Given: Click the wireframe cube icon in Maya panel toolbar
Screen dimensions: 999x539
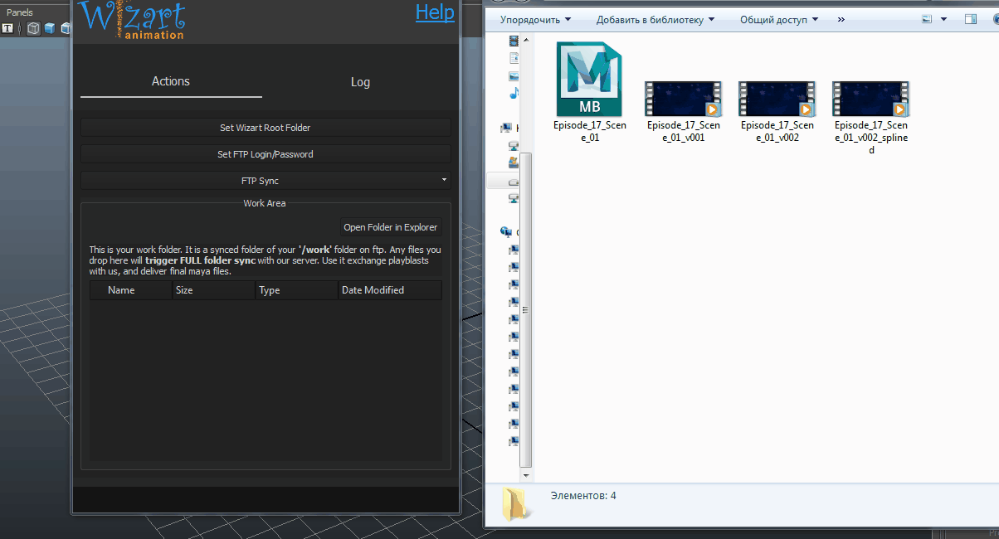Looking at the screenshot, I should pos(33,28).
